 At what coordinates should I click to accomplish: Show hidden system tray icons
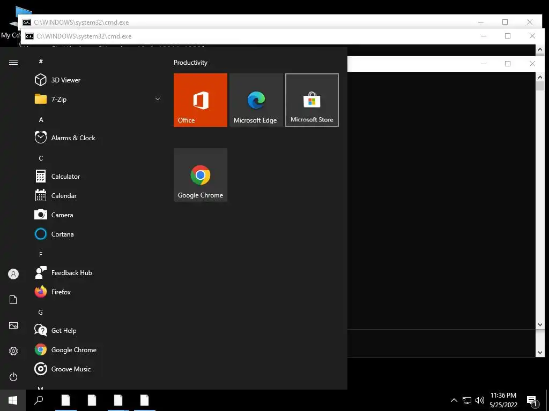click(x=454, y=400)
